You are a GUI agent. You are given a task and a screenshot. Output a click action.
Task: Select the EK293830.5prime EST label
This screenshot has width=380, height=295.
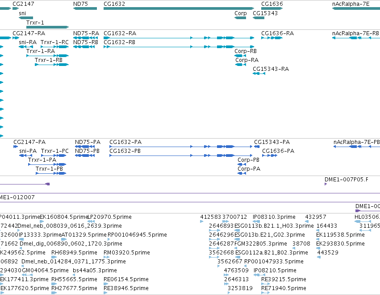(341, 244)
